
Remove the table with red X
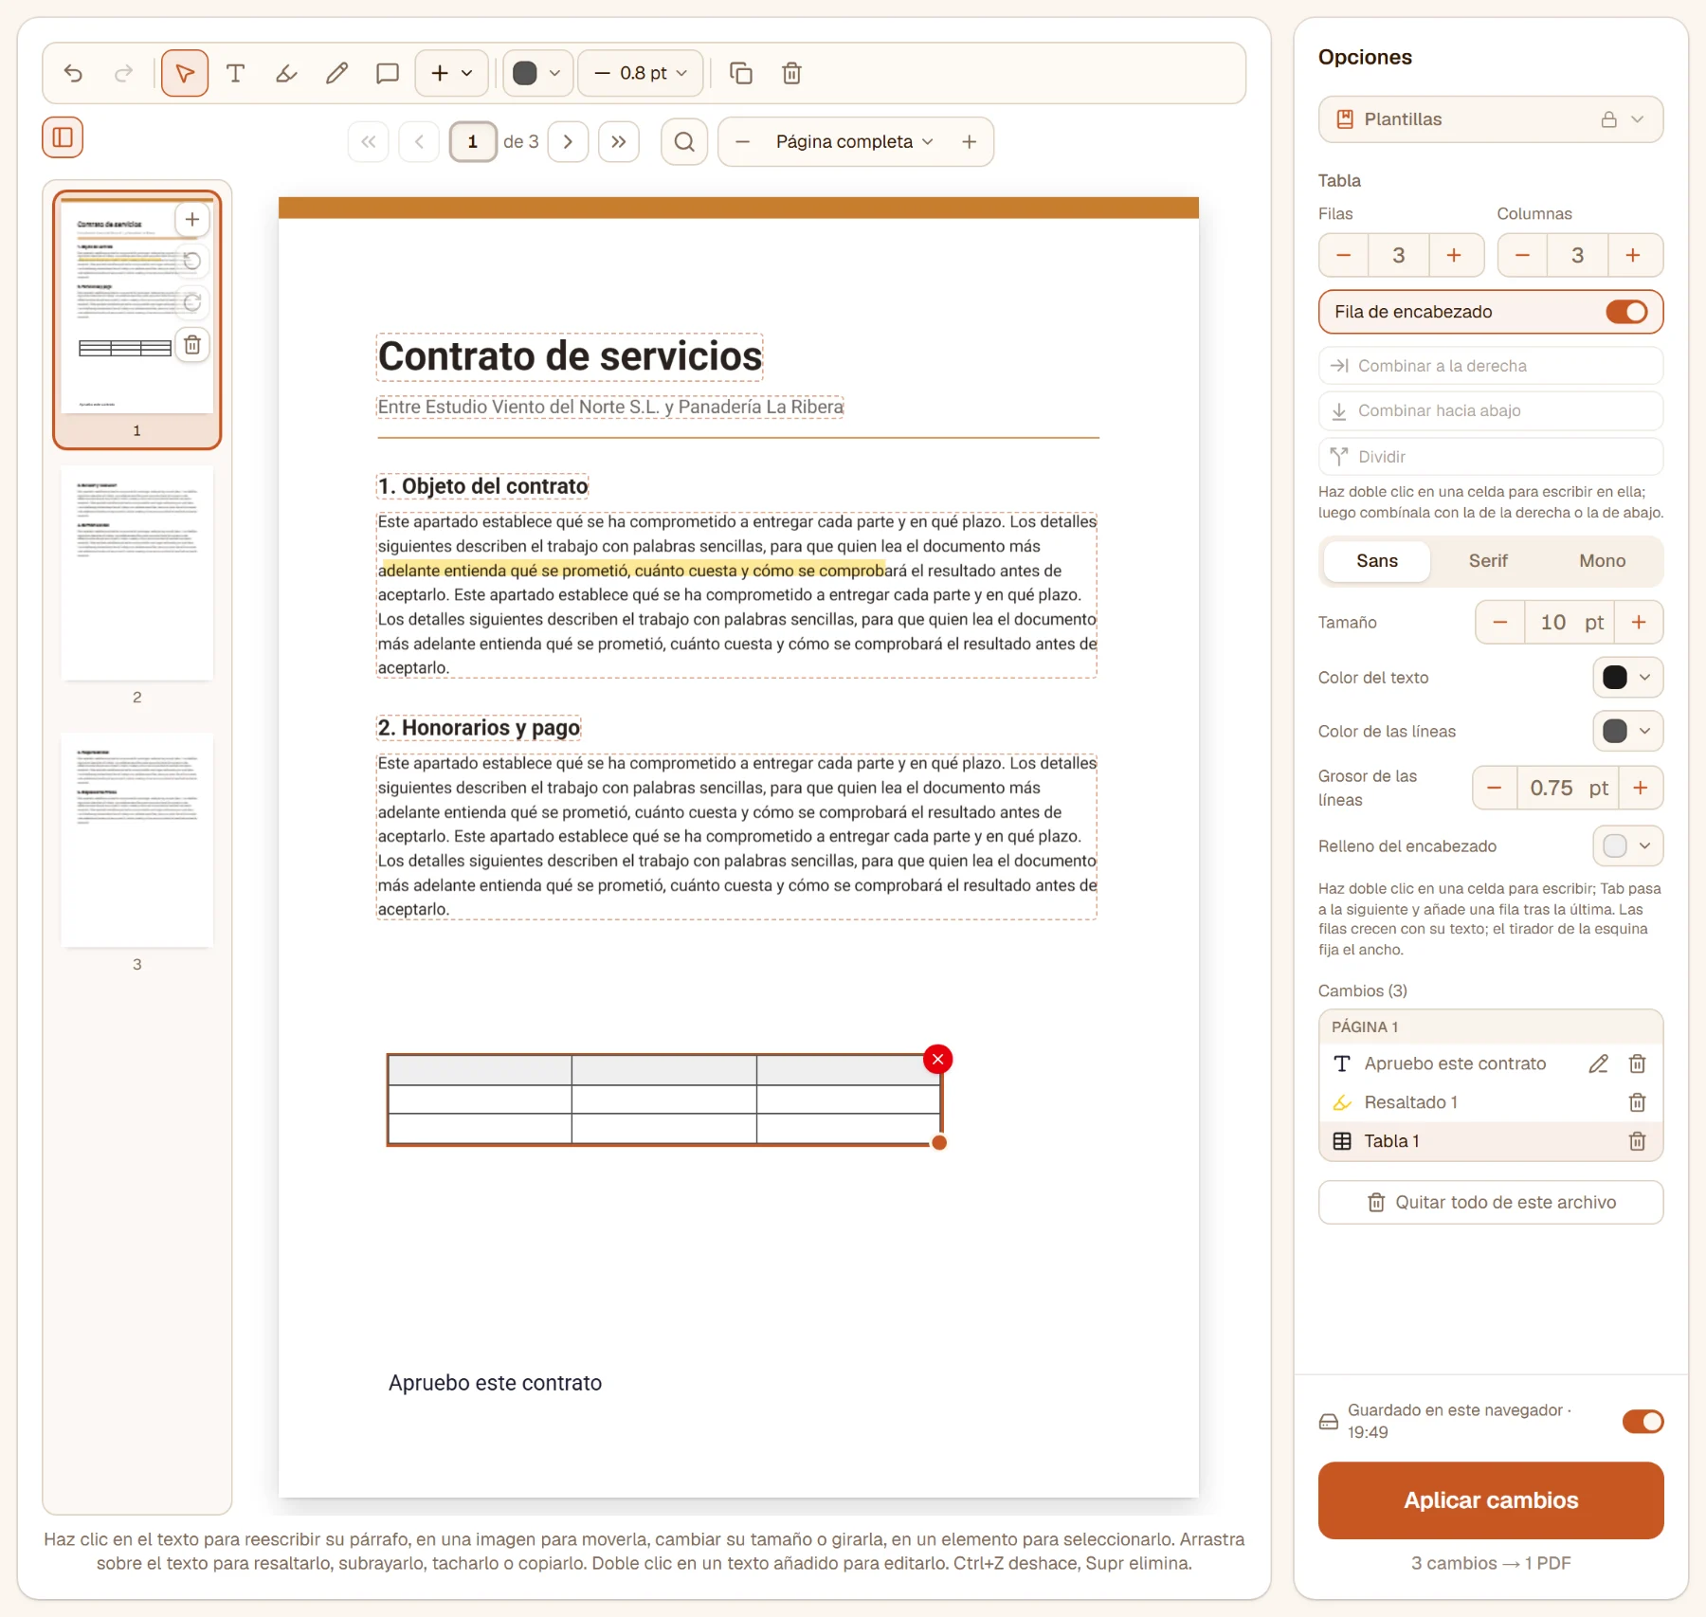938,1059
